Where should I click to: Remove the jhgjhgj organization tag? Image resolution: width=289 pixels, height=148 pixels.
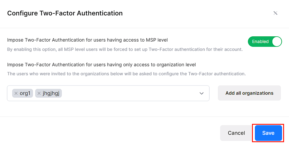click(x=39, y=93)
